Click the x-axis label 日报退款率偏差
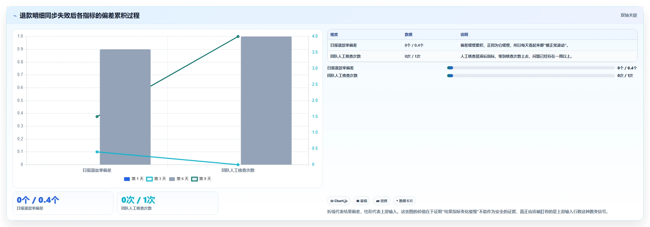The width and height of the screenshot is (650, 227). (97, 170)
